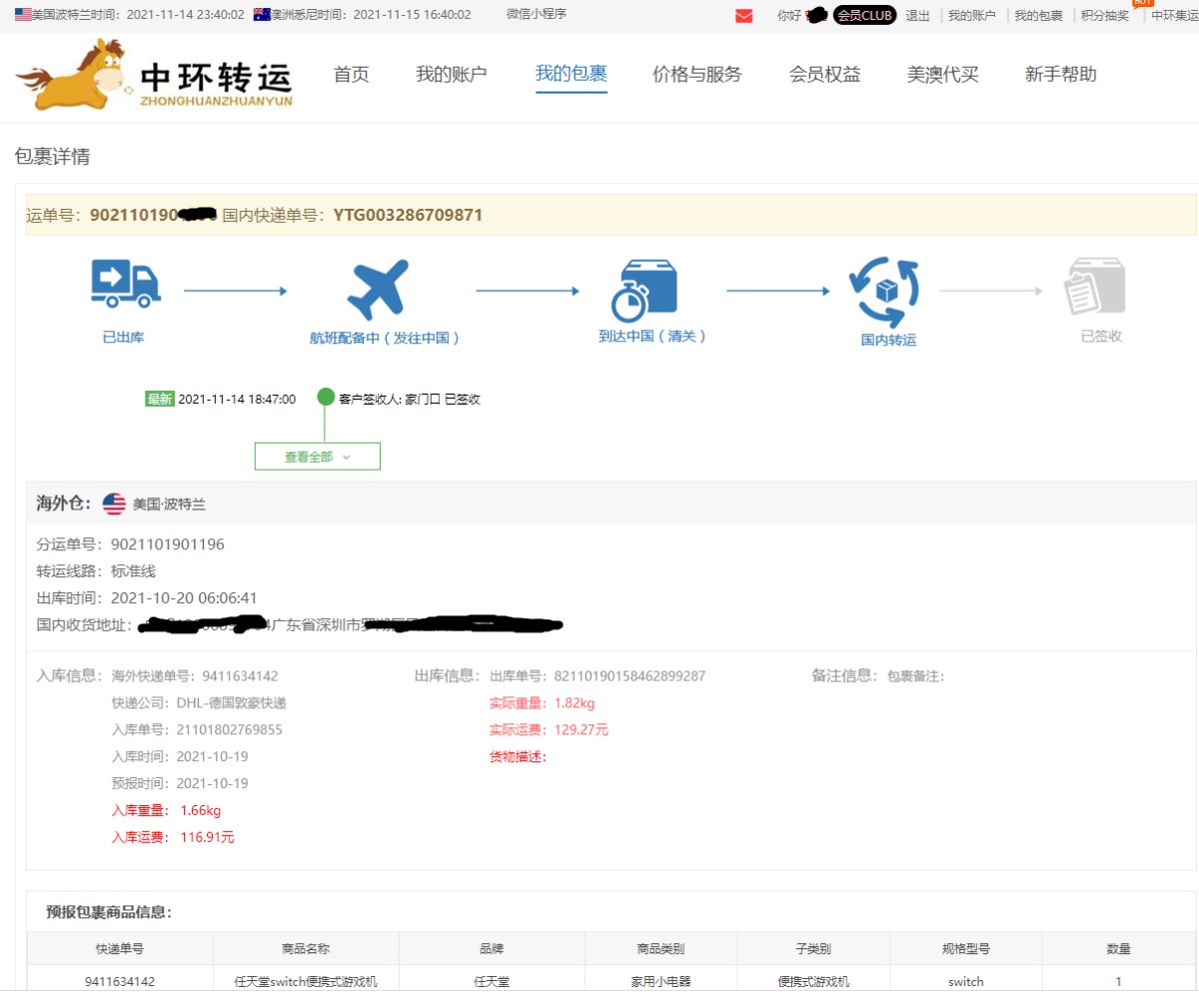Click the 会员CLUB badge
Viewport: 1199px width, 992px height.
865,15
